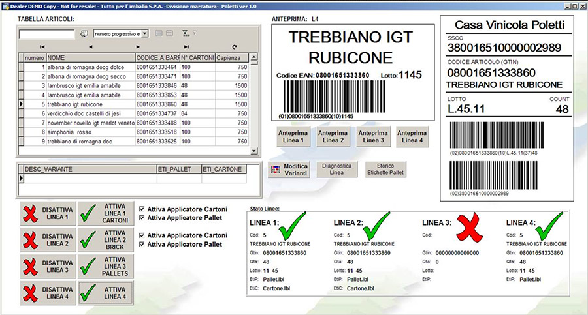Click Lotto value L.45.11 on pallet label
The width and height of the screenshot is (588, 315).
click(466, 109)
